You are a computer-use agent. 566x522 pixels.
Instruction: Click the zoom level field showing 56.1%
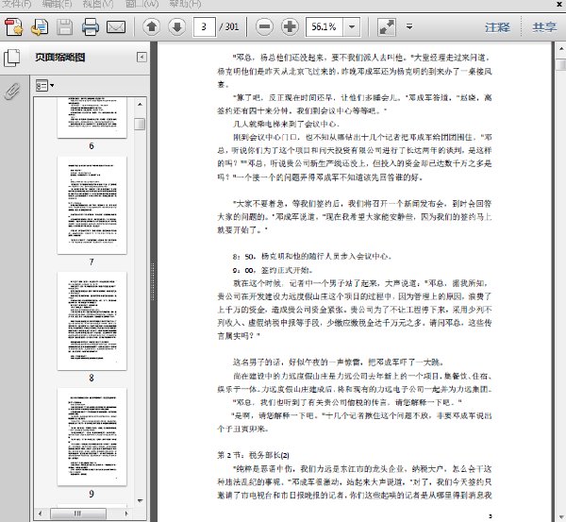(x=325, y=27)
